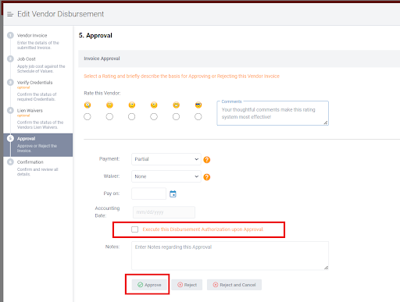The width and height of the screenshot is (400, 302).
Task: Click the first crying emoji rating face
Action: tap(87, 105)
